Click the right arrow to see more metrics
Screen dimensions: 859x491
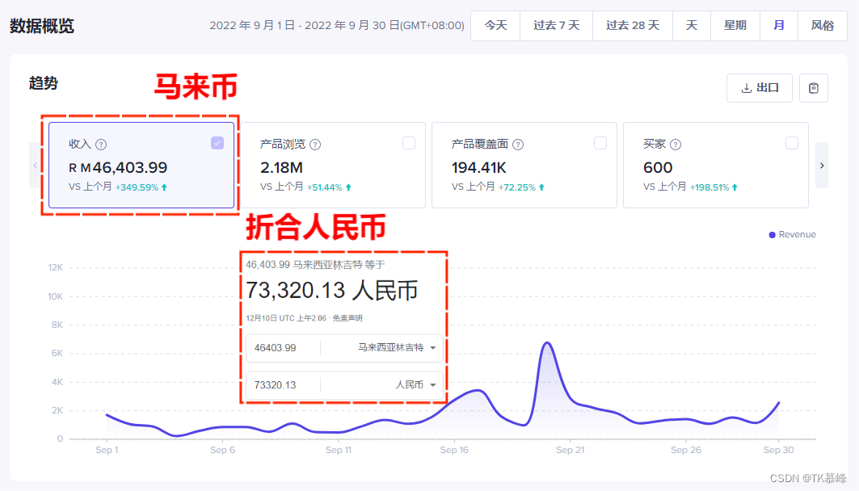pos(822,166)
